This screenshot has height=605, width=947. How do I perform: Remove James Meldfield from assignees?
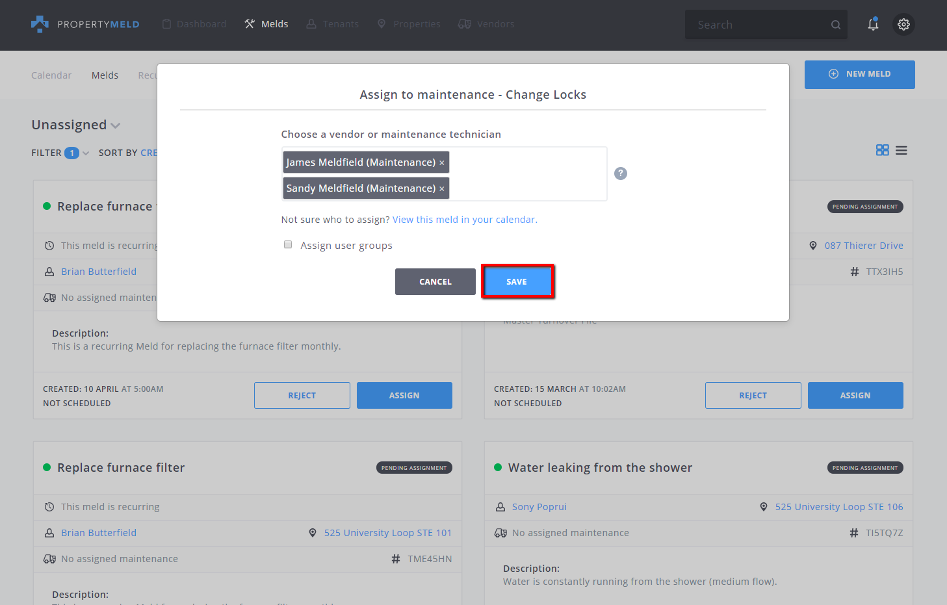[442, 163]
